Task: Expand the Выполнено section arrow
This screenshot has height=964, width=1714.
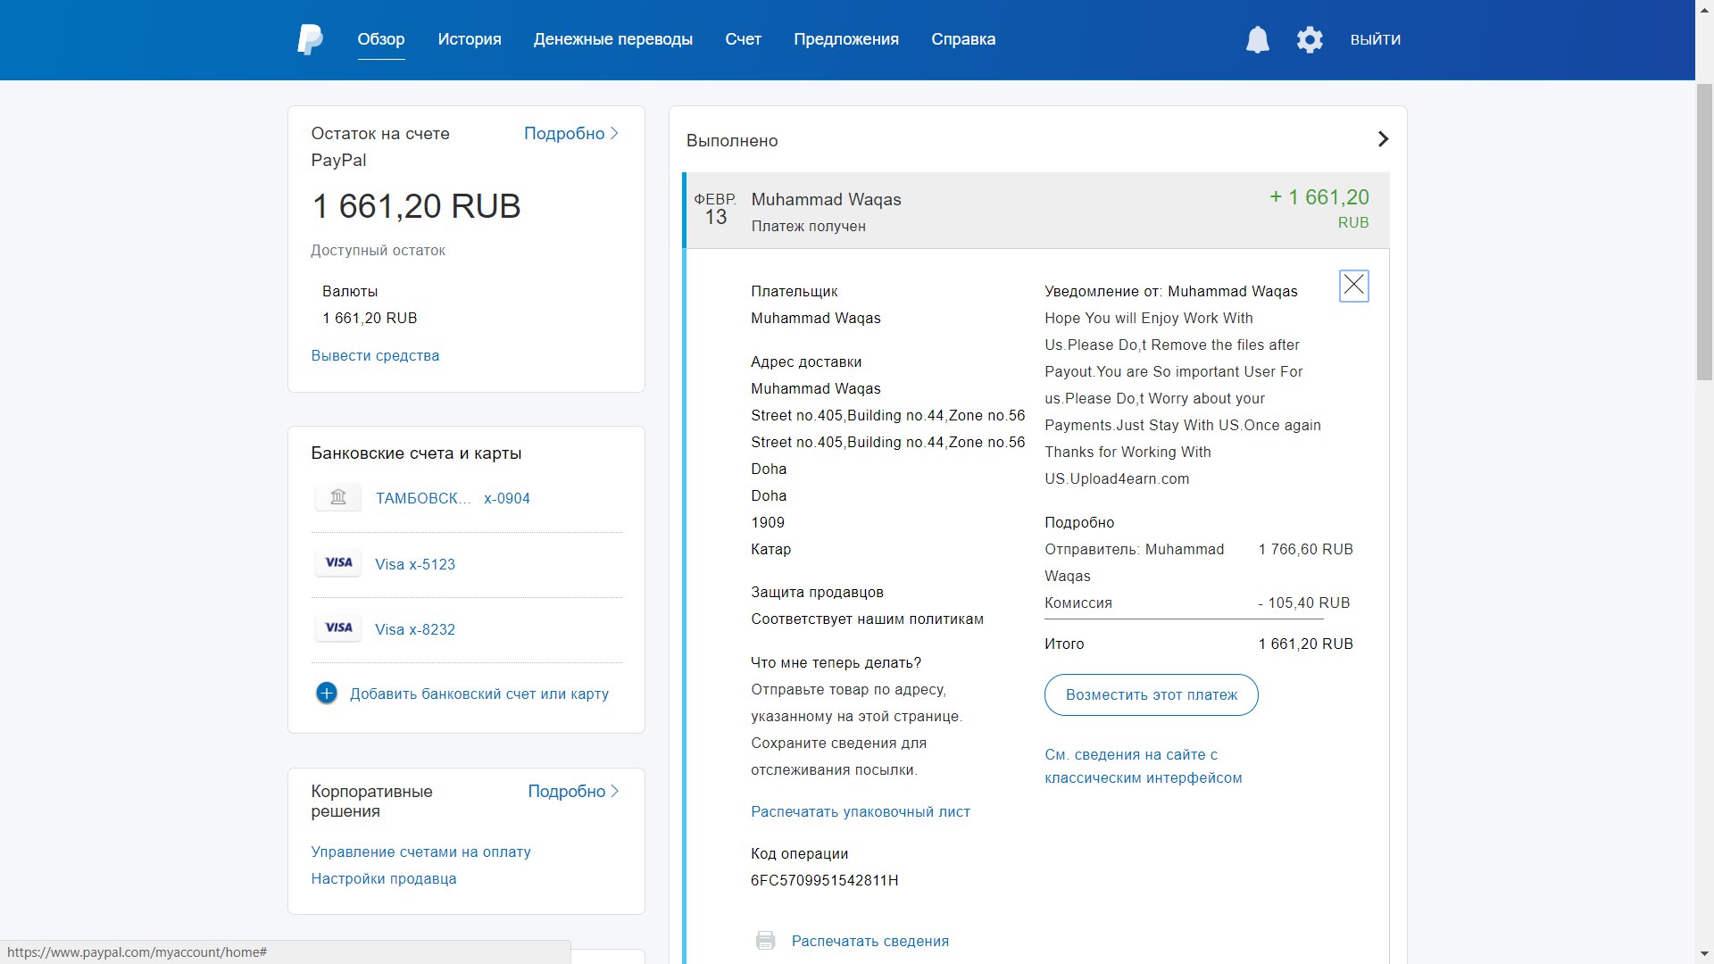Action: [1383, 139]
